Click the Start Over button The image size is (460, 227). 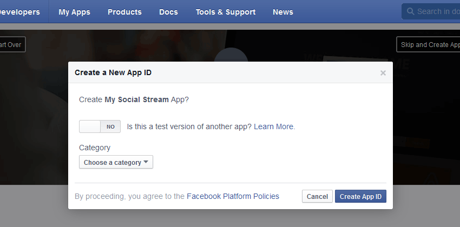(12, 44)
